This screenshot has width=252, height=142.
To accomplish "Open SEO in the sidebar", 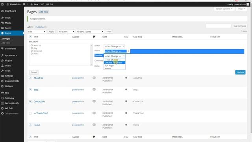I will (7, 93).
